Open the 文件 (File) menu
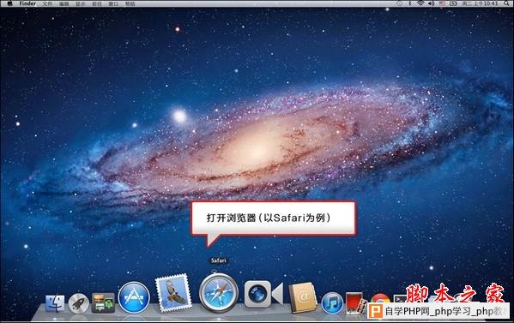The height and width of the screenshot is (323, 514). coord(47,4)
